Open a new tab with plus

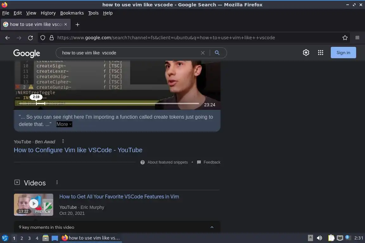[x=78, y=24]
